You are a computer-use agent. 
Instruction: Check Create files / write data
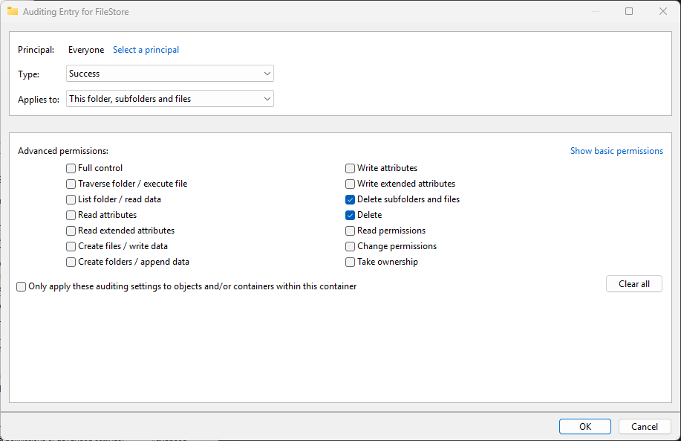tap(71, 246)
